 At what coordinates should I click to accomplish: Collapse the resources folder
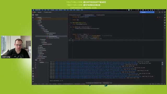(x=40, y=39)
